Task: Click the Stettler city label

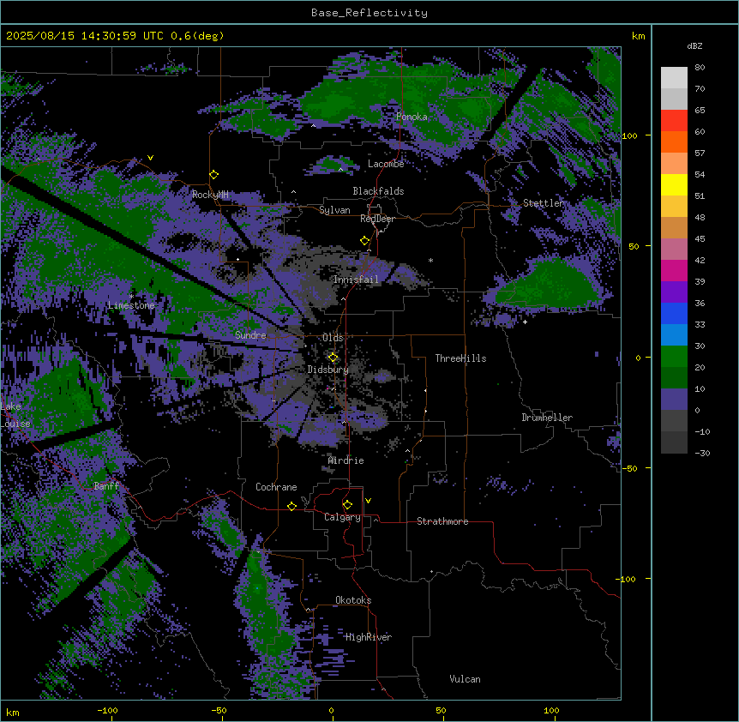Action: [544, 203]
